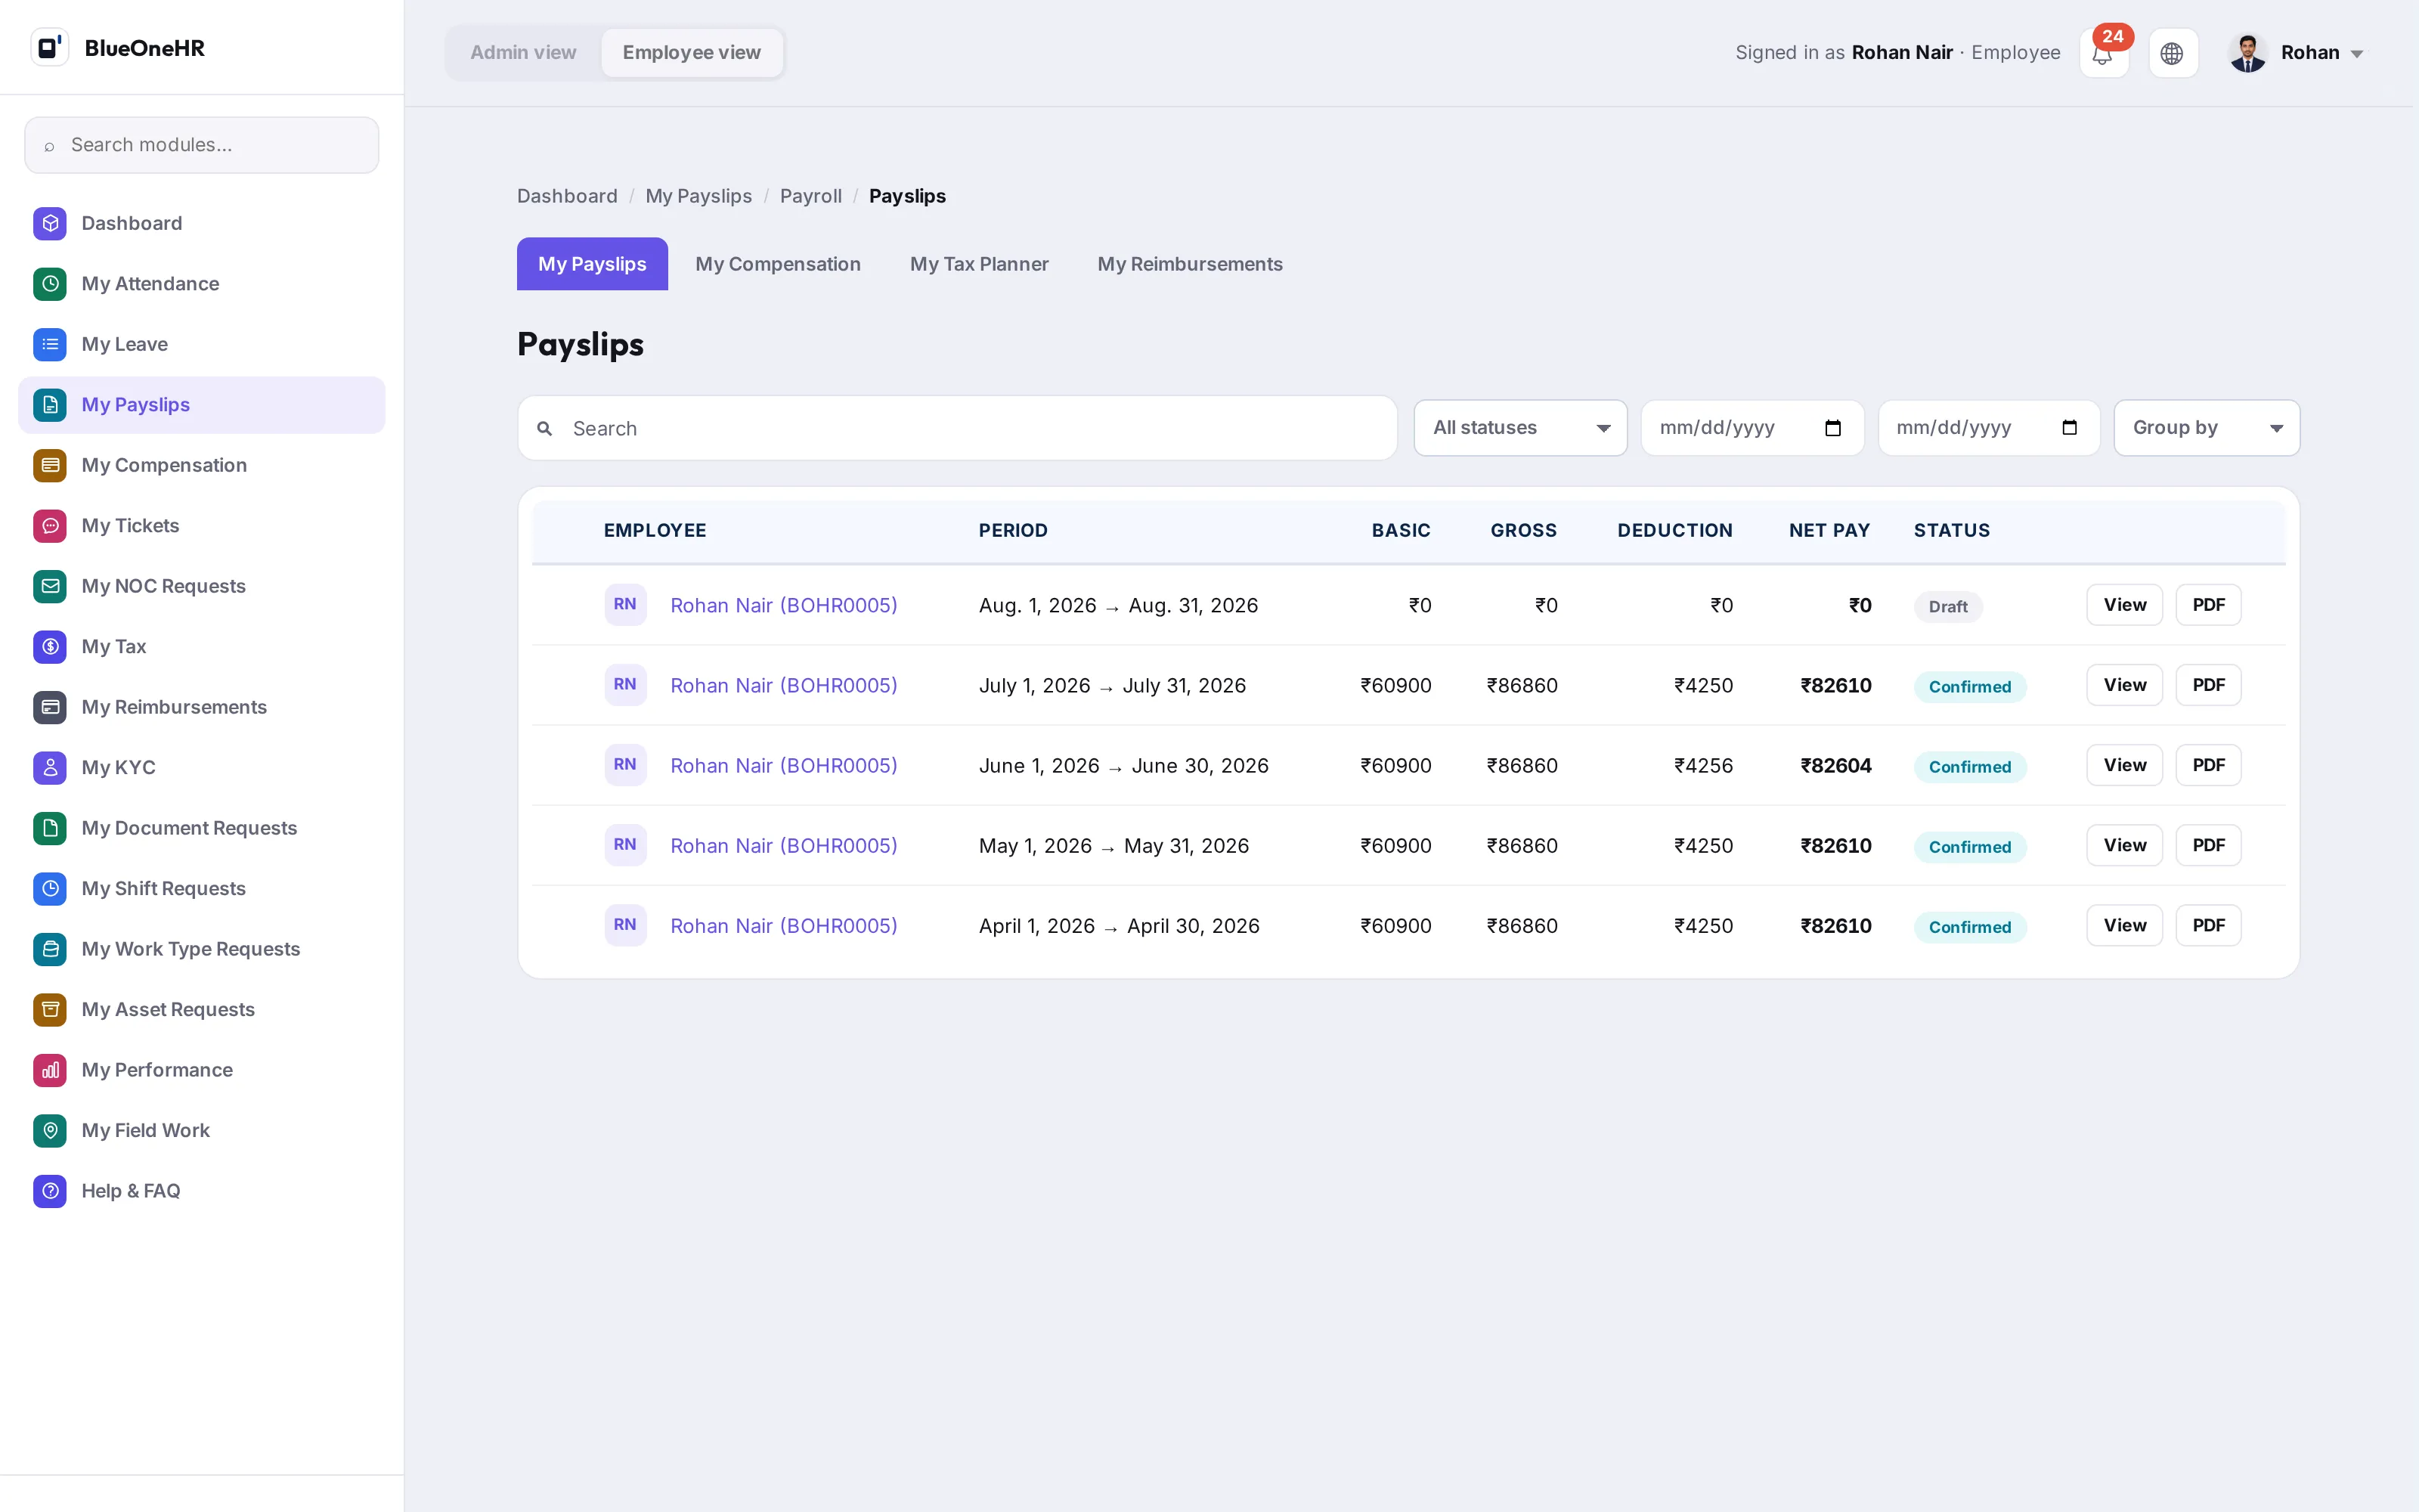Expand the Rohan user menu arrow
Viewport: 2419px width, 1512px height.
(2357, 54)
